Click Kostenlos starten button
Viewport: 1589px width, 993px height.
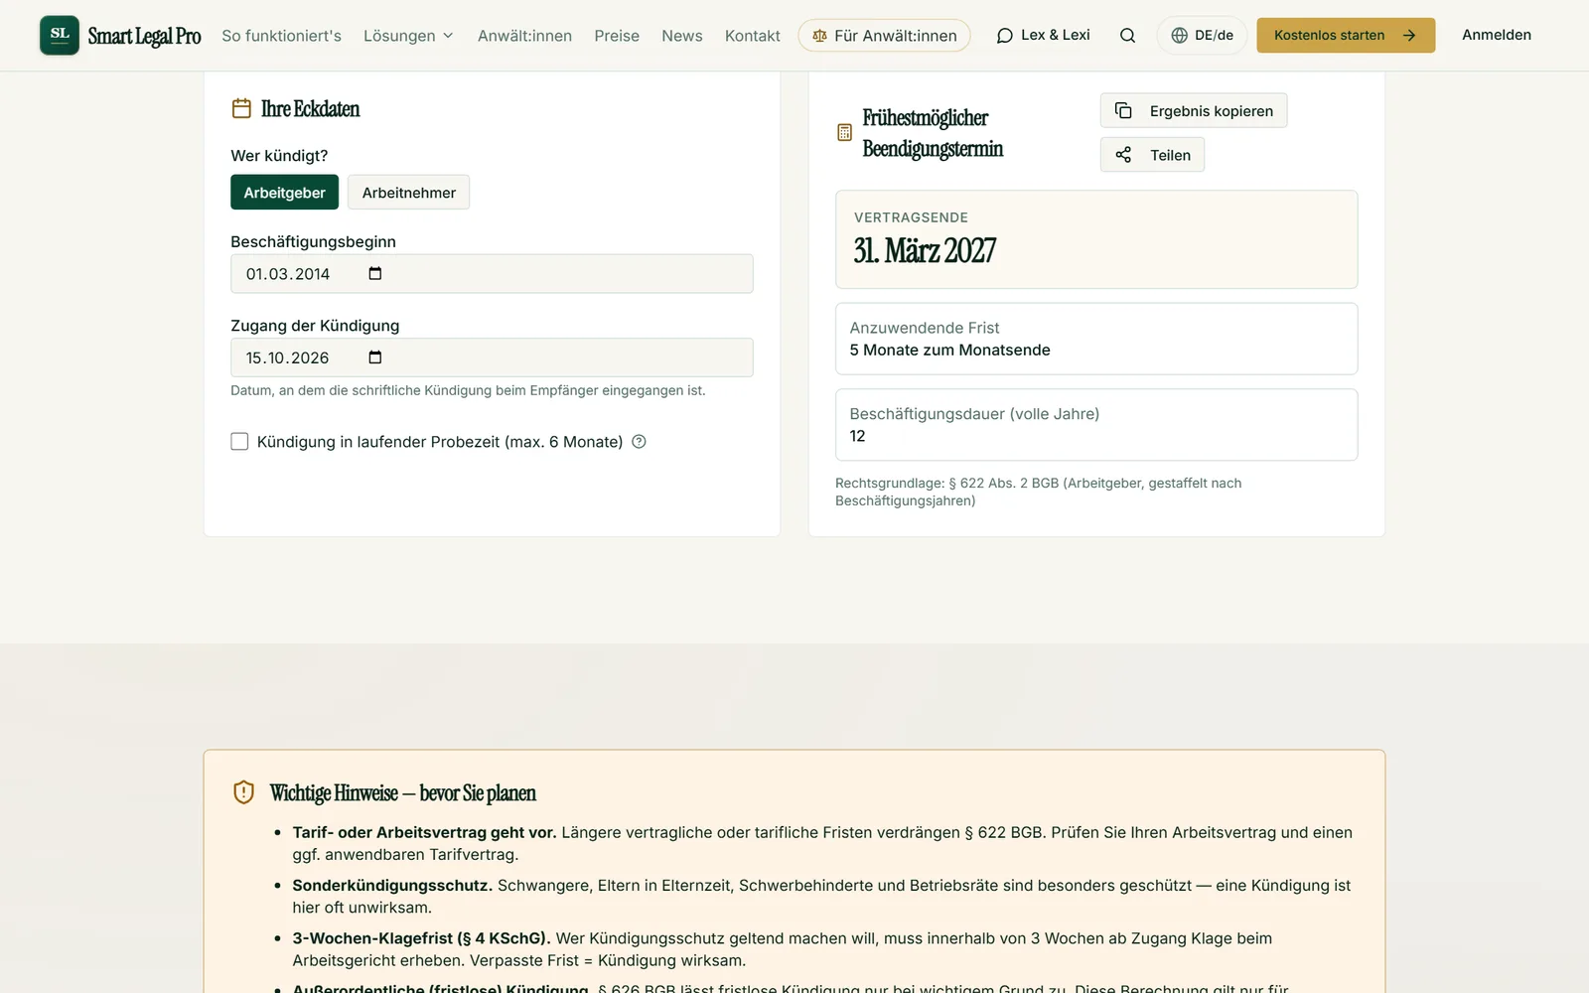pos(1346,36)
